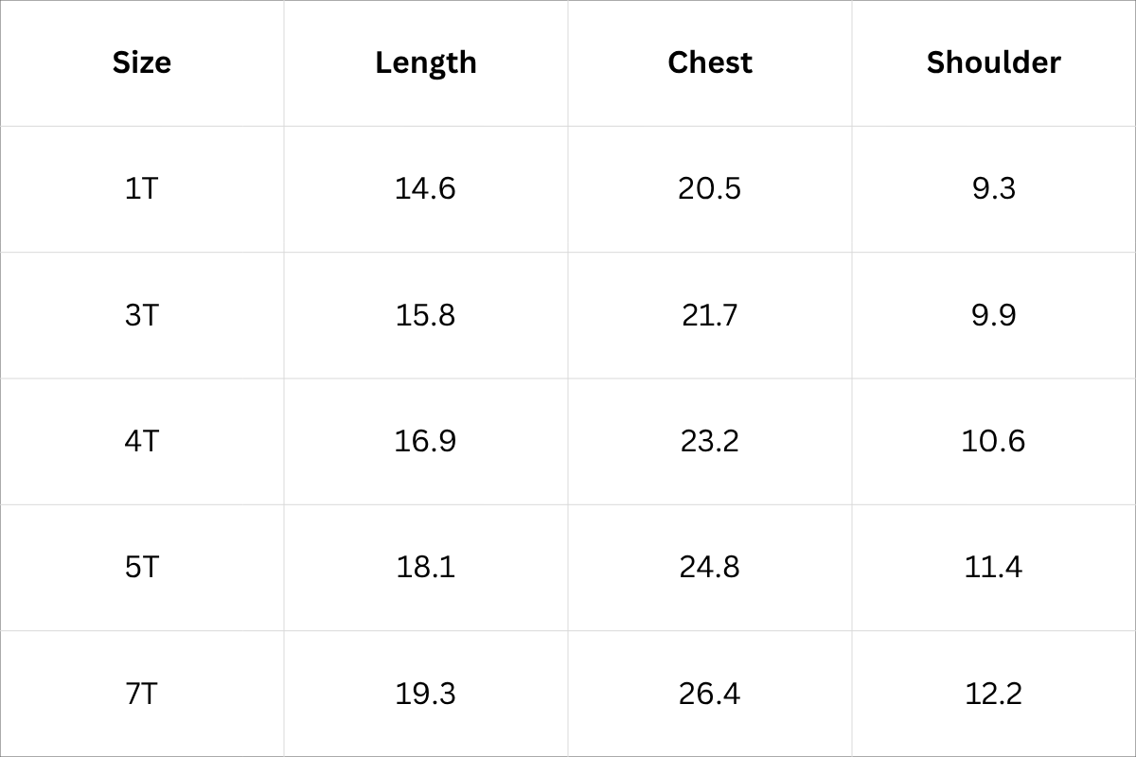Select the 23.2 chest cell
The height and width of the screenshot is (757, 1136).
pos(709,441)
